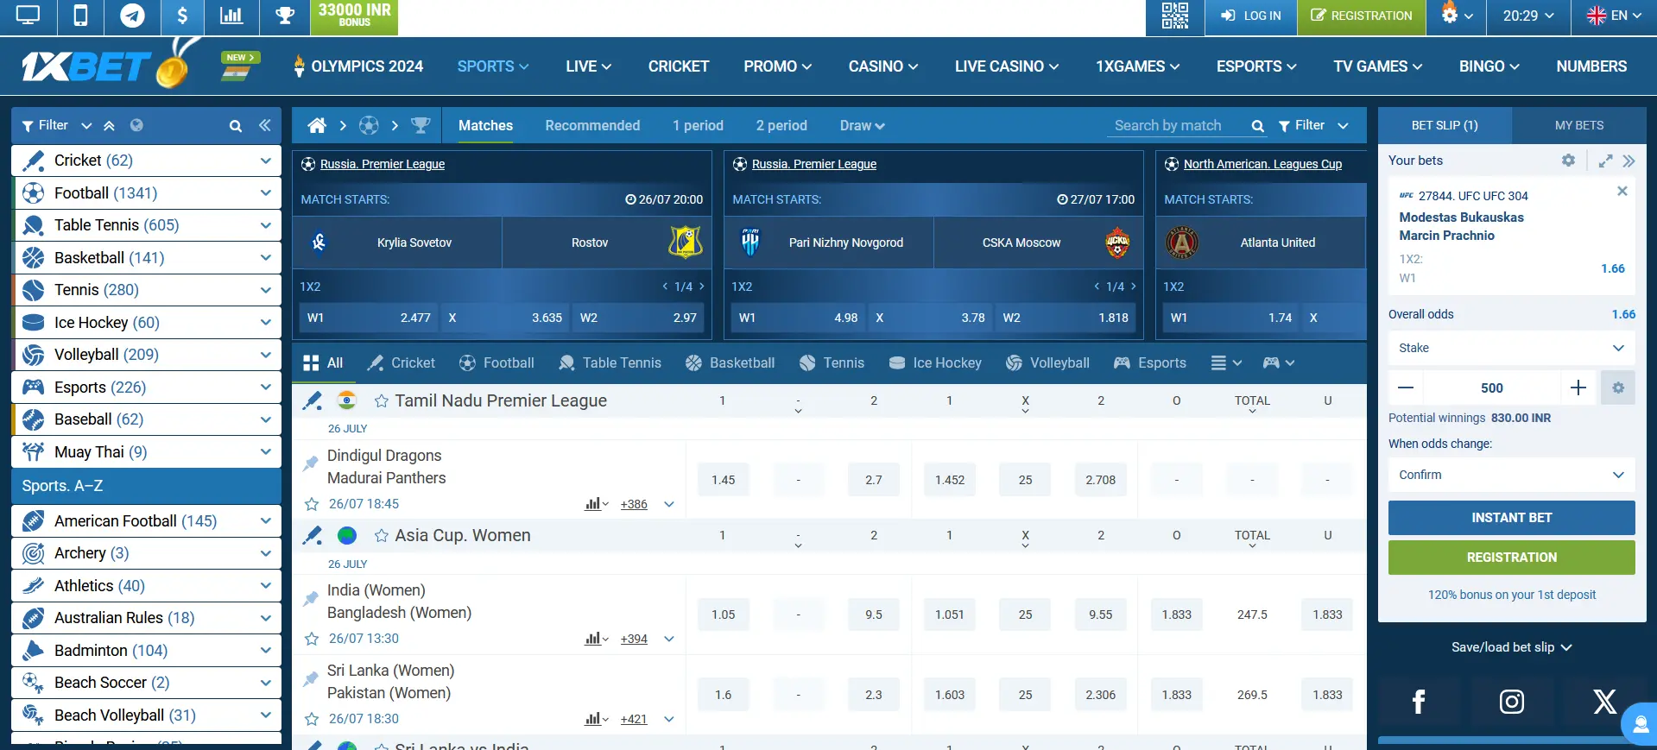Screen dimensions: 1657x750
Task: Click the statistics chart icon in top bar
Action: coord(231,16)
